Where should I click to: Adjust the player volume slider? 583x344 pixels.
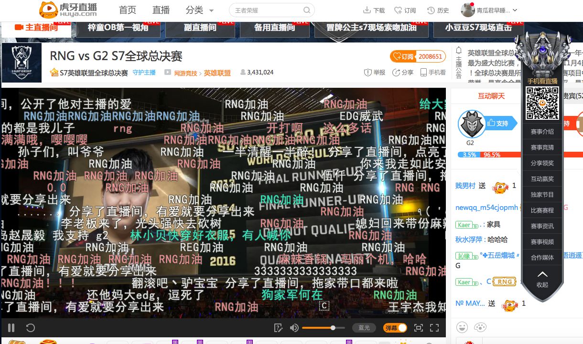pyautogui.click(x=318, y=328)
